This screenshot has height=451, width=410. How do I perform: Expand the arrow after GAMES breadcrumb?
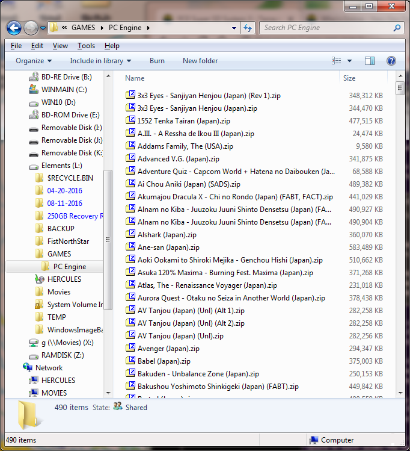coord(102,28)
